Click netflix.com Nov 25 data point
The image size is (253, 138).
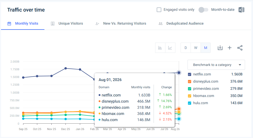tap(51, 76)
